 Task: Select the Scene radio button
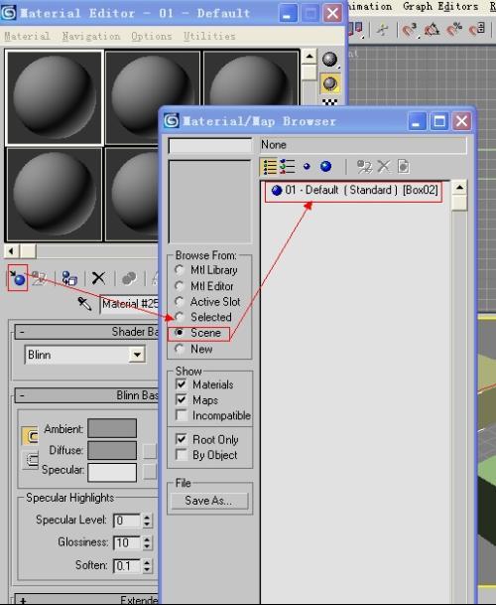click(x=179, y=332)
